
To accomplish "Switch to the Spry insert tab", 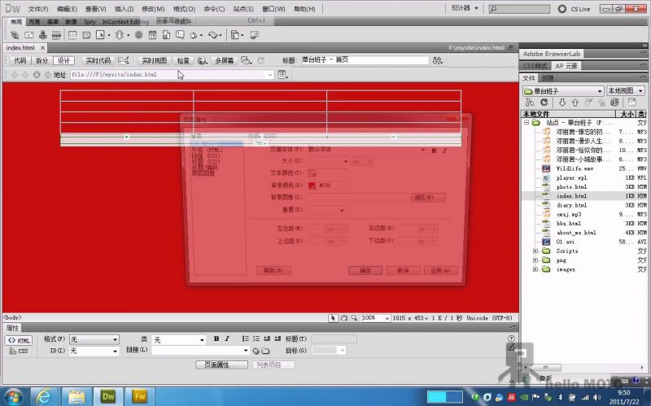I will click(x=89, y=21).
